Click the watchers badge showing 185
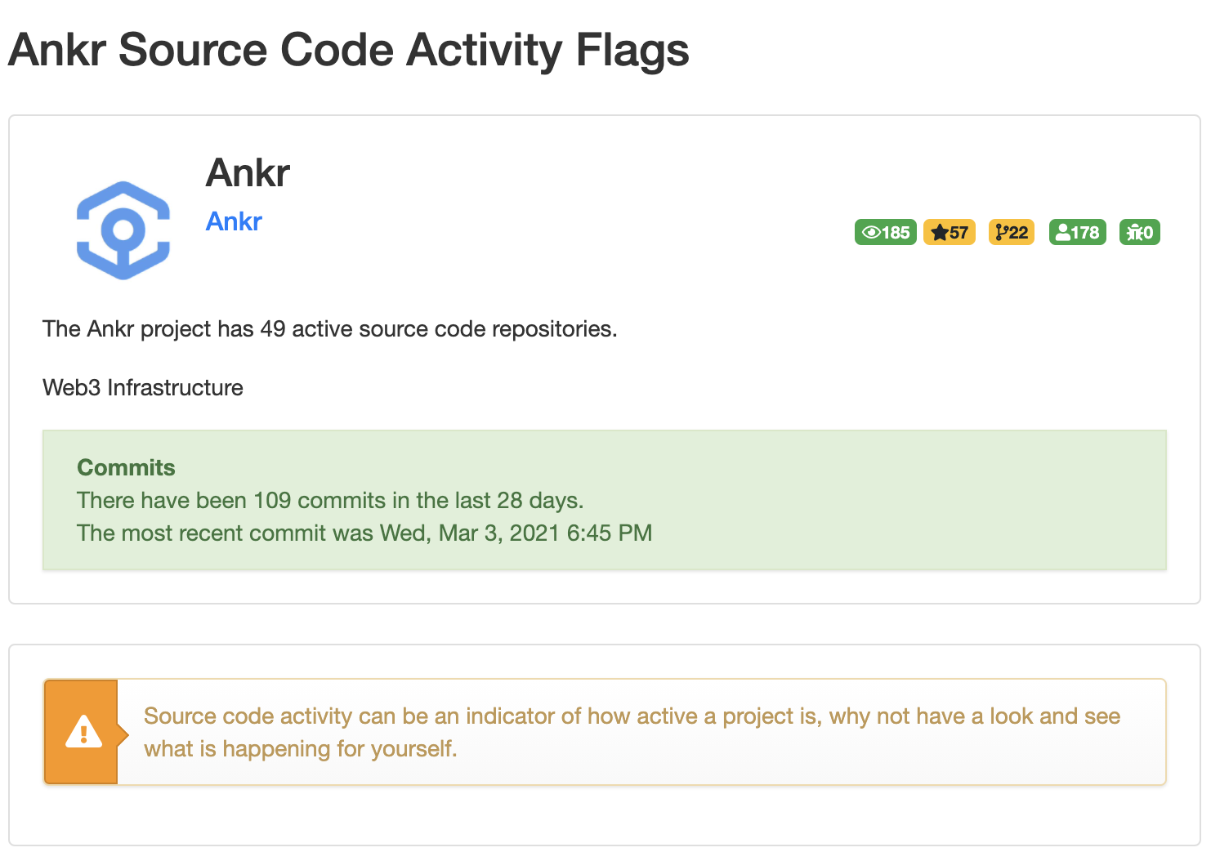The width and height of the screenshot is (1211, 861). click(886, 232)
